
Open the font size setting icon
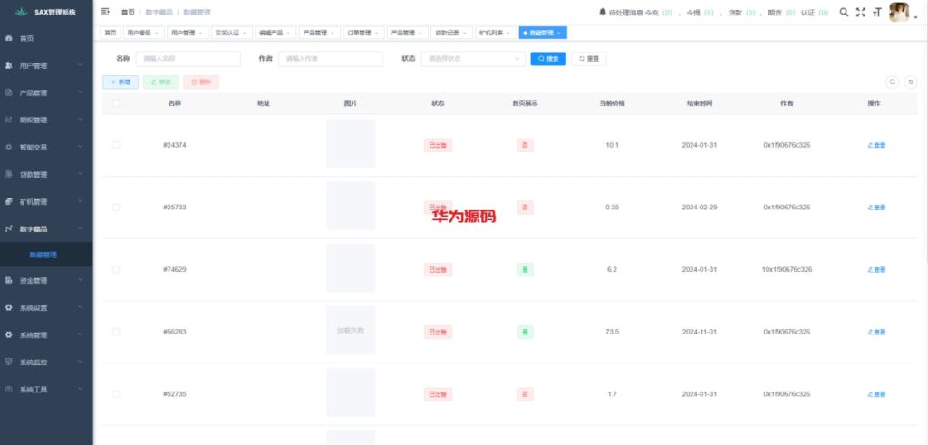877,12
